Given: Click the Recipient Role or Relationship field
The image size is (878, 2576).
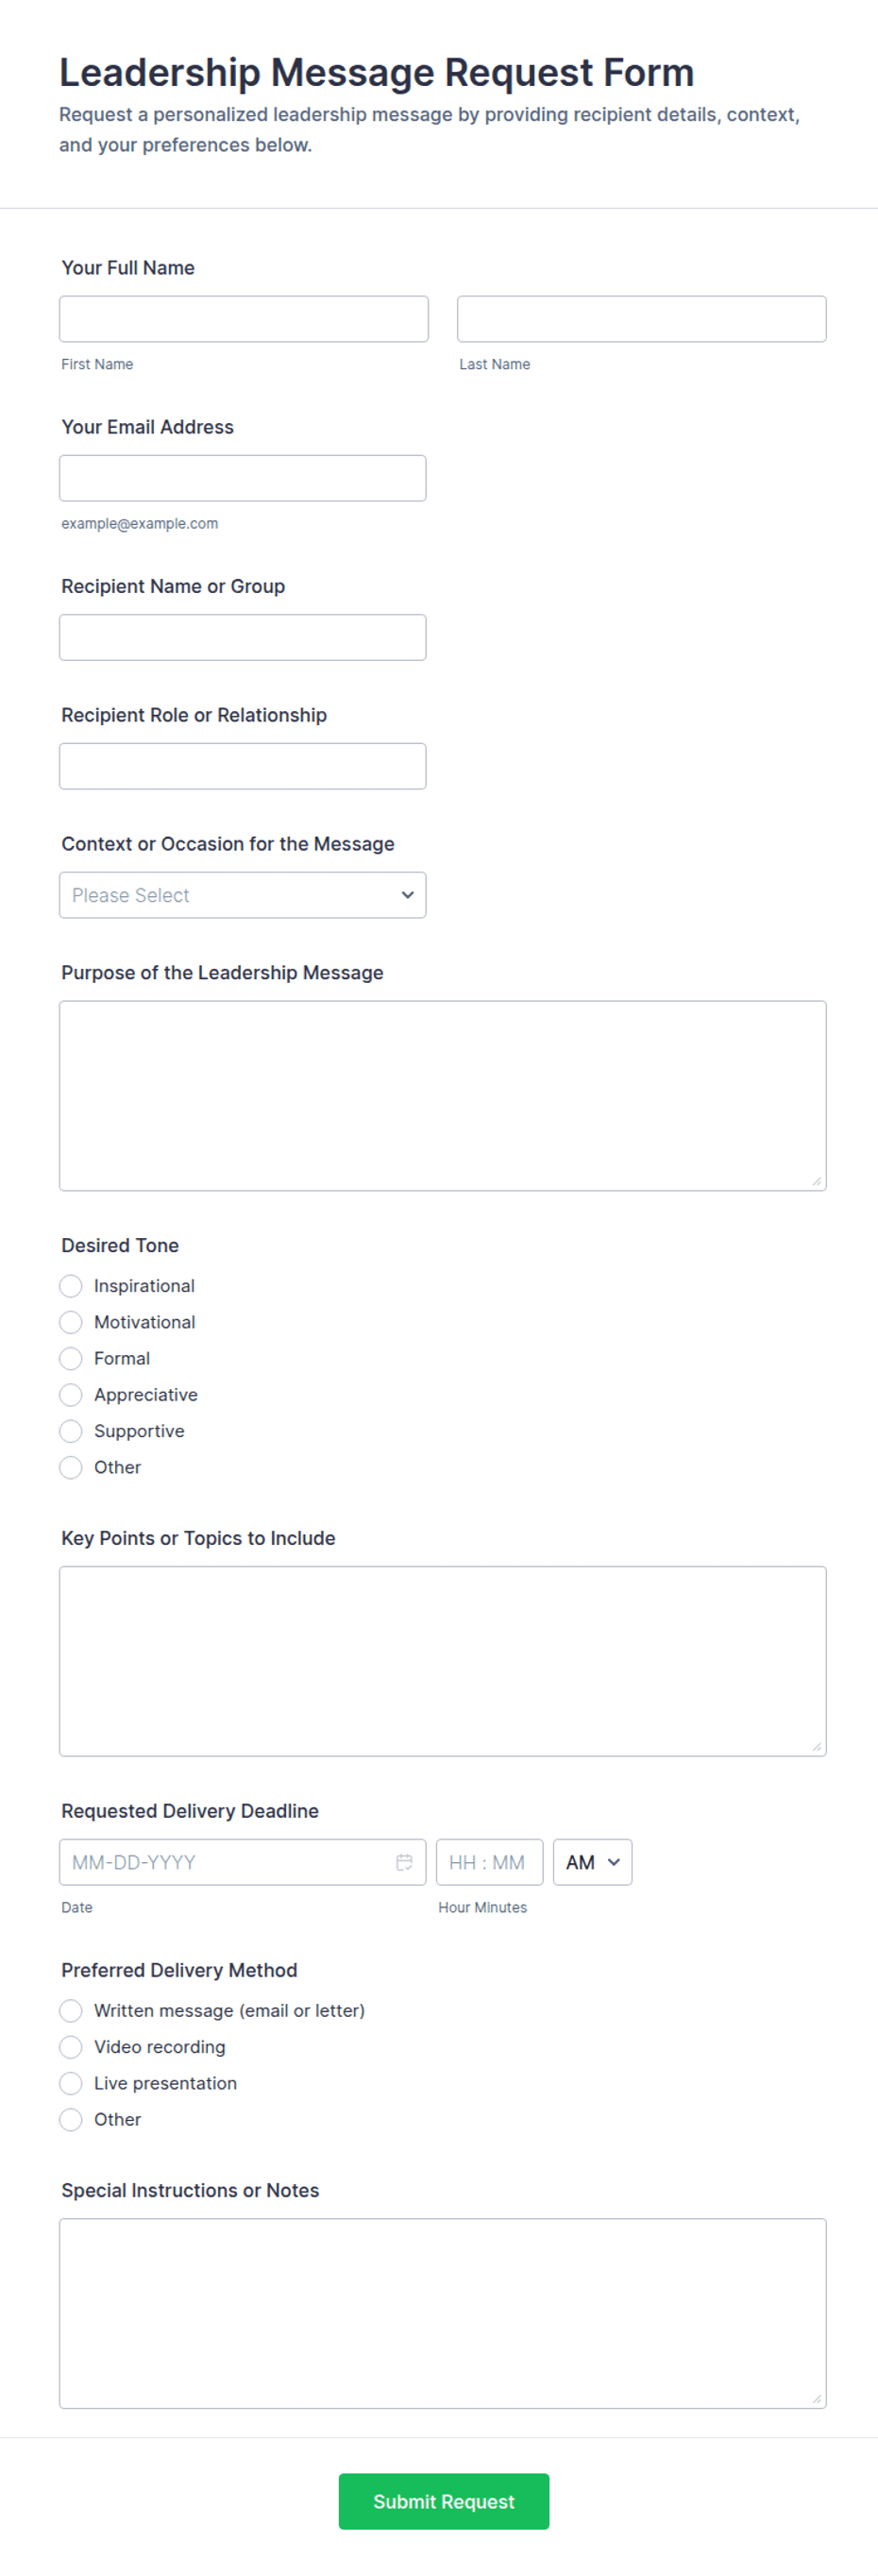Looking at the screenshot, I should 243,766.
